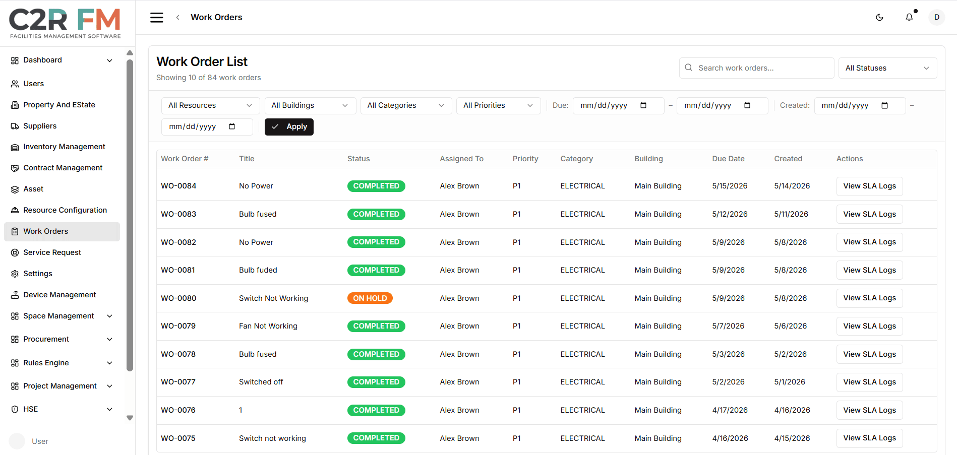
Task: Open Contract Management page
Action: click(62, 168)
